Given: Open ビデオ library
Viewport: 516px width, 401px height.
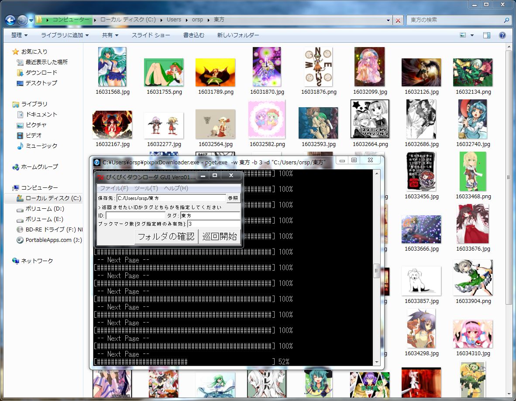Looking at the screenshot, I should (x=34, y=136).
